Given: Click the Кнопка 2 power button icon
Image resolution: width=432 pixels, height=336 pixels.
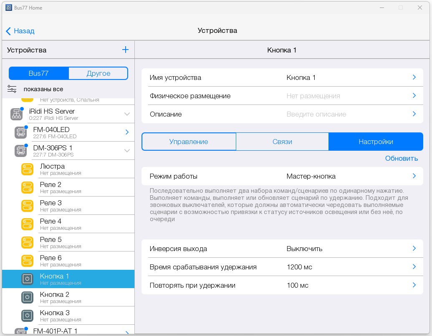Looking at the screenshot, I should 27,297.
